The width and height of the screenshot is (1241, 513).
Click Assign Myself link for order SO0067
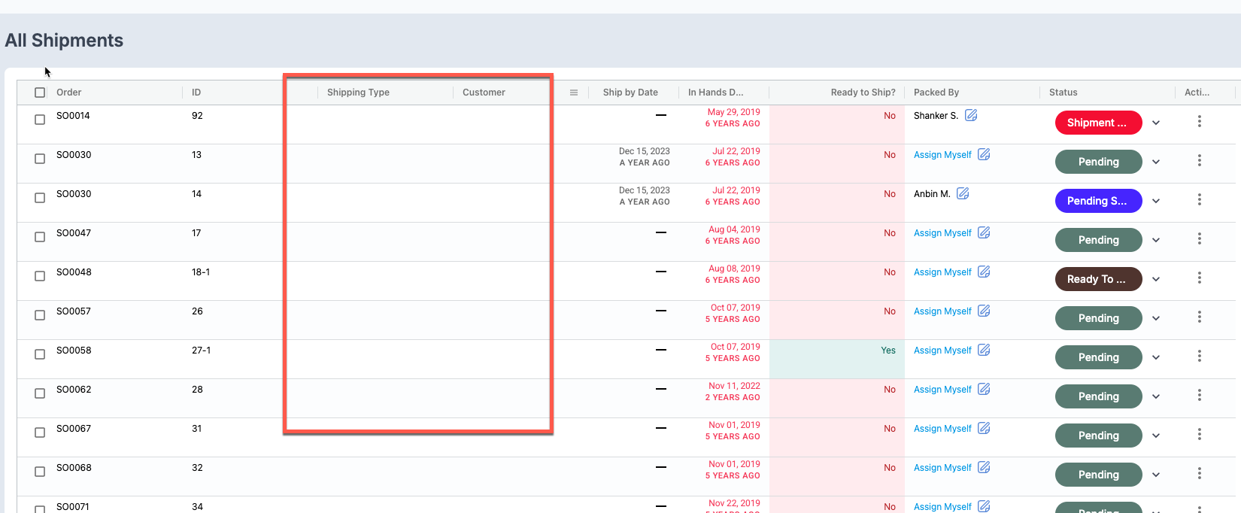pyautogui.click(x=942, y=429)
